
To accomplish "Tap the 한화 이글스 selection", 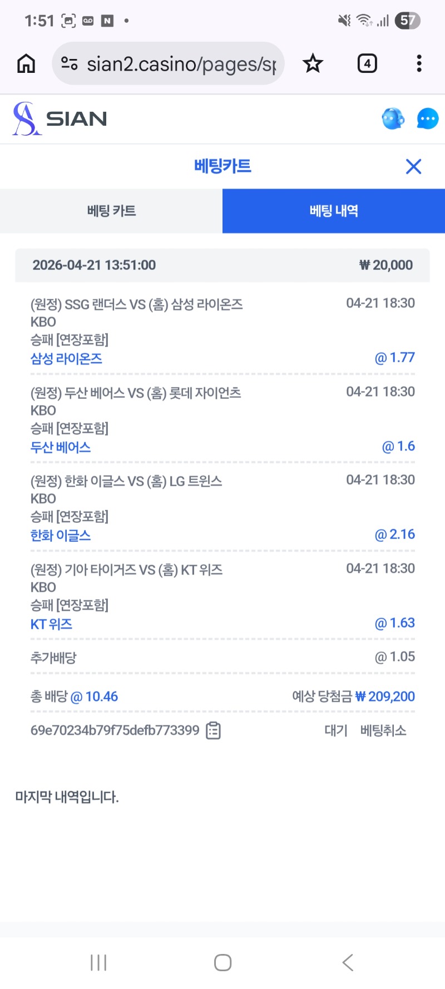I will tap(61, 536).
